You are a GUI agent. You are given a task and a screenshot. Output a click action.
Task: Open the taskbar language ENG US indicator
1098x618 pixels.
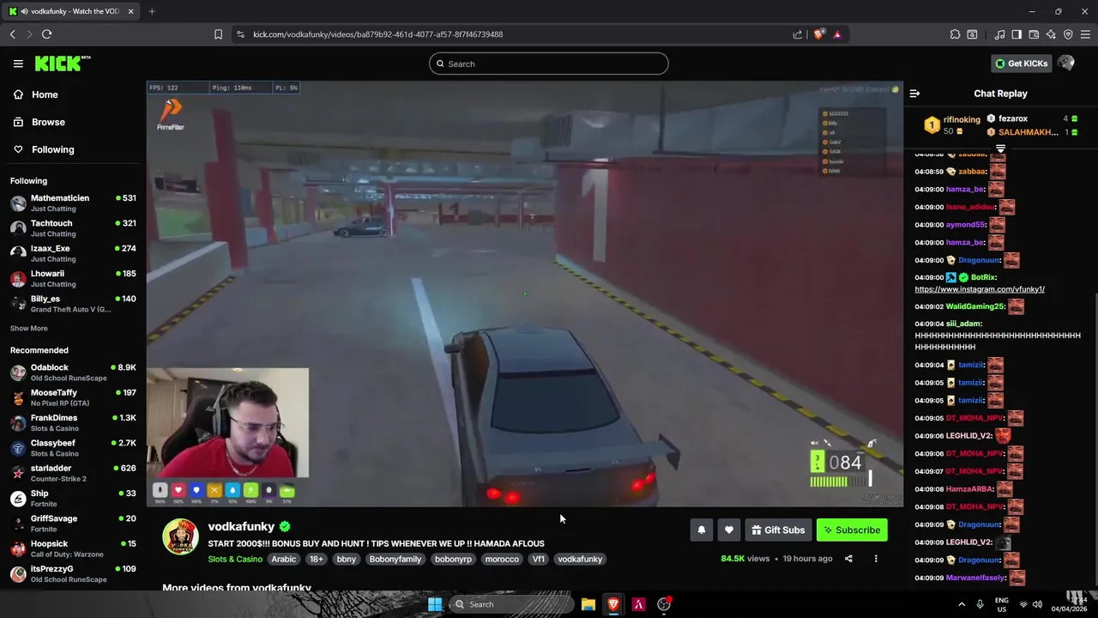pos(1001,604)
